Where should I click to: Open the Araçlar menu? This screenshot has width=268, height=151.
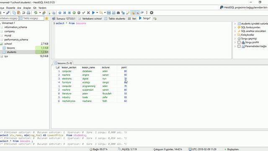[27, 8]
